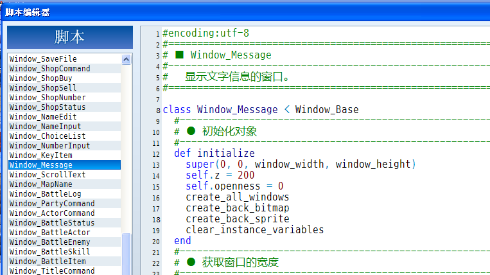Click the super(0, 0, window_width...) line
Image resolution: width=490 pixels, height=275 pixels.
point(301,164)
